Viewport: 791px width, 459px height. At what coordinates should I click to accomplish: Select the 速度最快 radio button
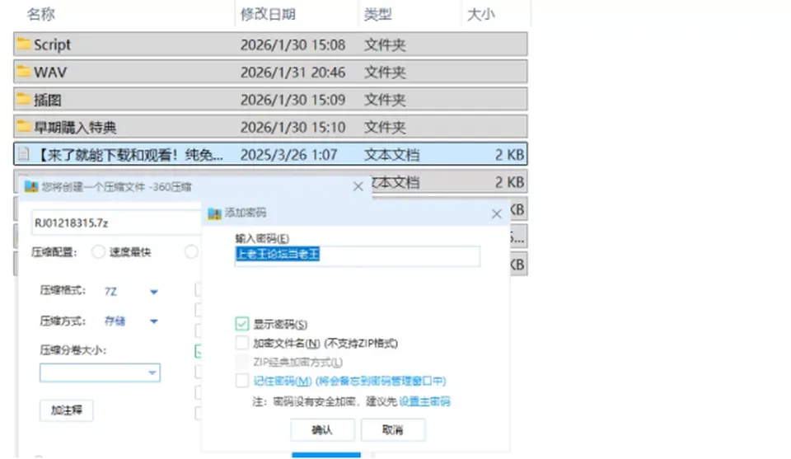pyautogui.click(x=98, y=251)
